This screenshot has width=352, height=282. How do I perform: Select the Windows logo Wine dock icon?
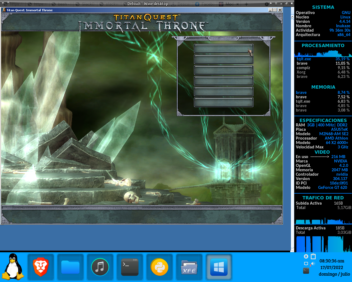[x=219, y=267]
